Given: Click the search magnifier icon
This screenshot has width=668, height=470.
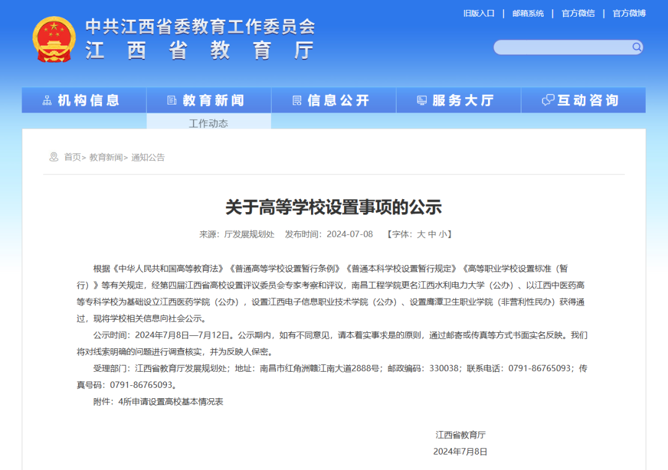Looking at the screenshot, I should [638, 47].
